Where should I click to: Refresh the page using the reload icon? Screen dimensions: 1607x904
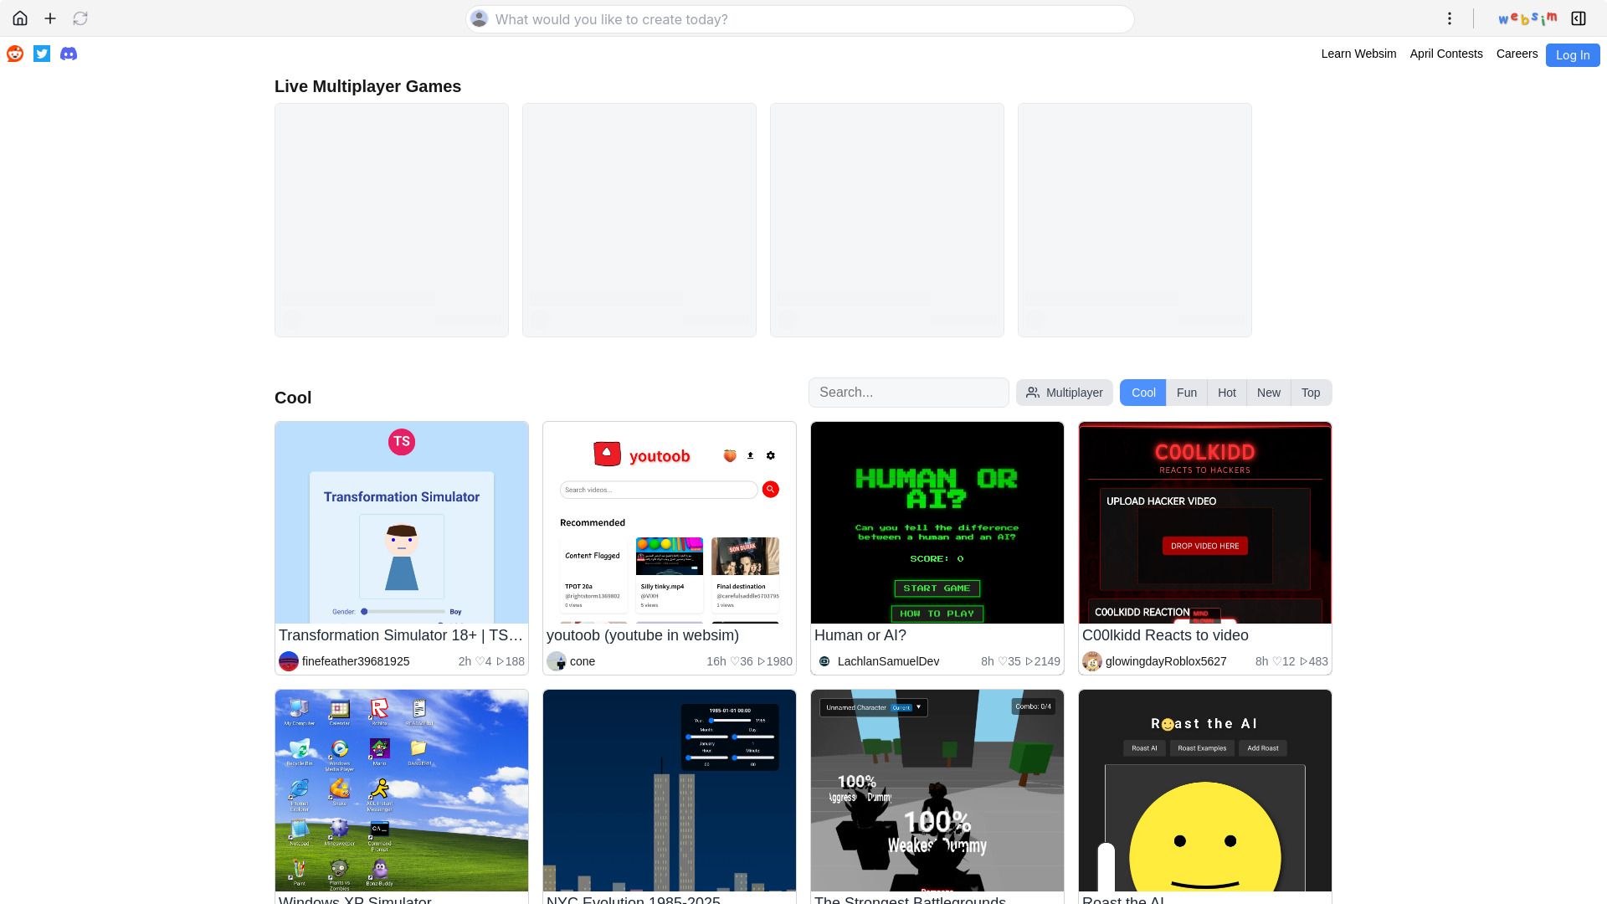coord(80,18)
